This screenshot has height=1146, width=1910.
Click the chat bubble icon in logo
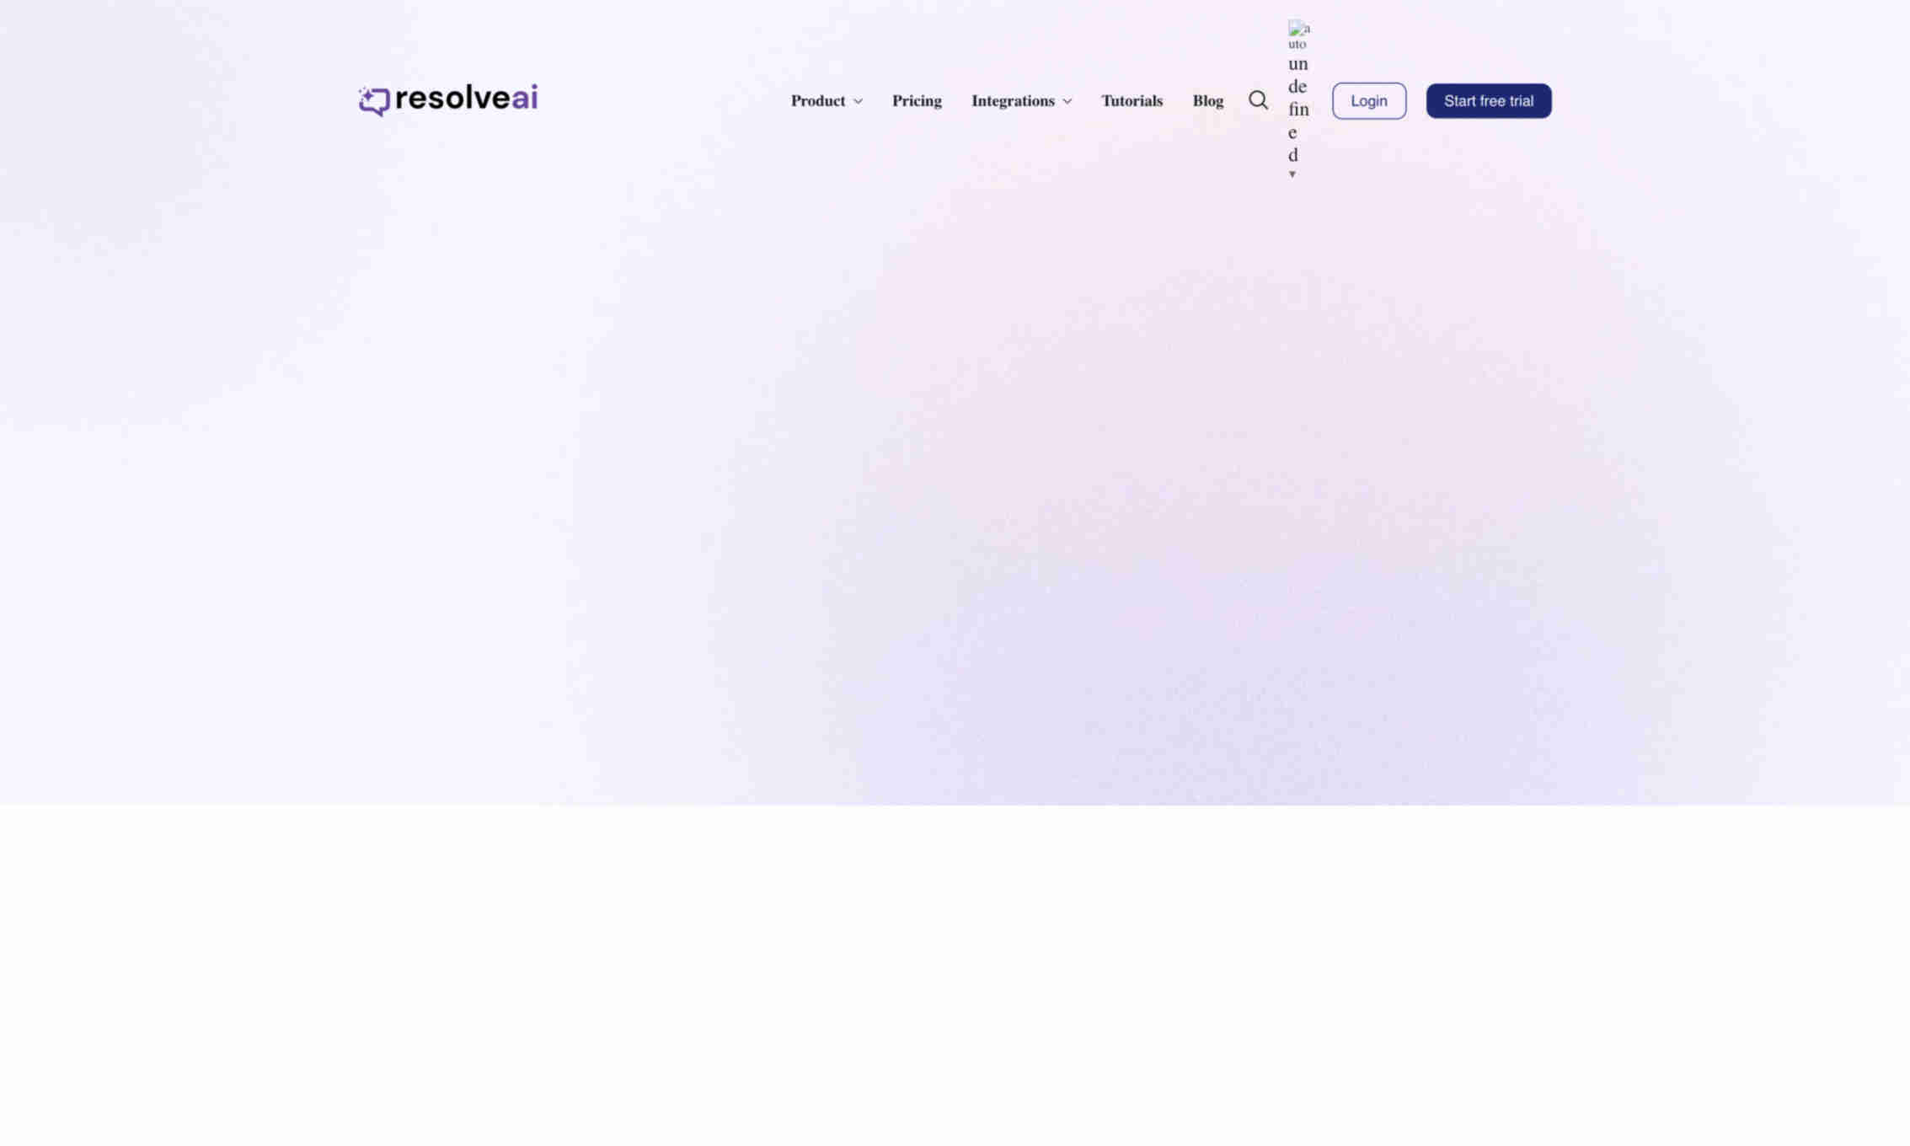[373, 99]
